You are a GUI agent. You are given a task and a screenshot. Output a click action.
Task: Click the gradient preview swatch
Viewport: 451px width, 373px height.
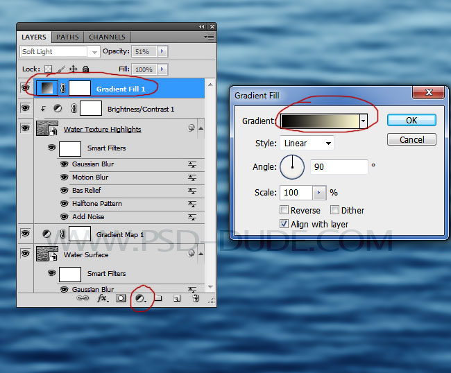coord(320,121)
